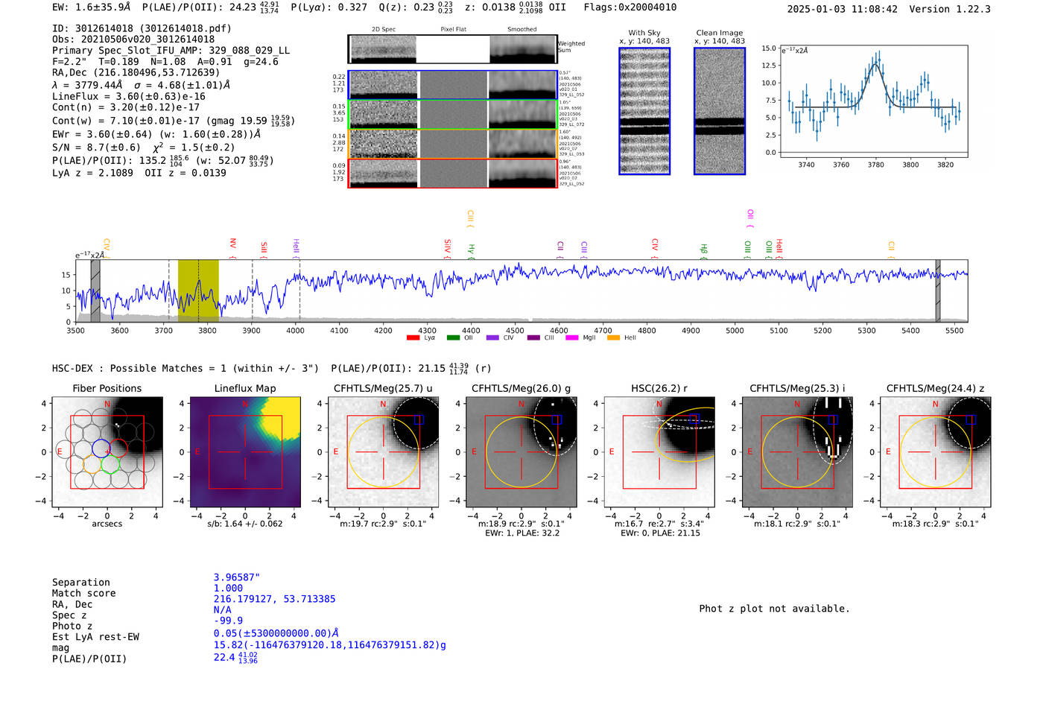The width and height of the screenshot is (1043, 710).
Task: Select the λ = 3779.44Å line
Action: [x=141, y=85]
